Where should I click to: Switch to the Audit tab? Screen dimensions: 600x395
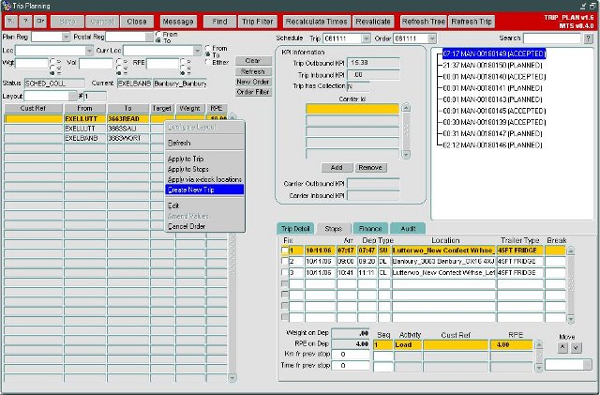(x=408, y=229)
